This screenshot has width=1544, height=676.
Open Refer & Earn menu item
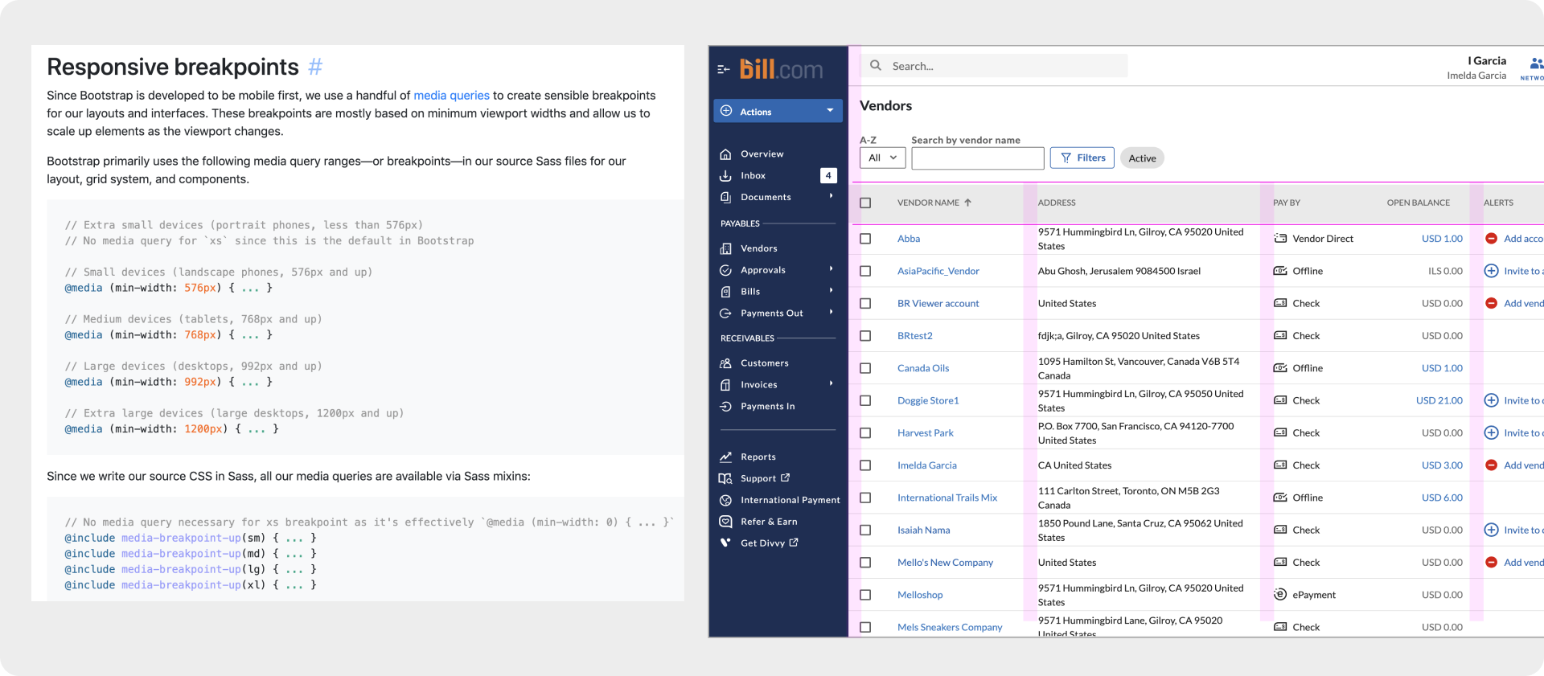pyautogui.click(x=769, y=522)
